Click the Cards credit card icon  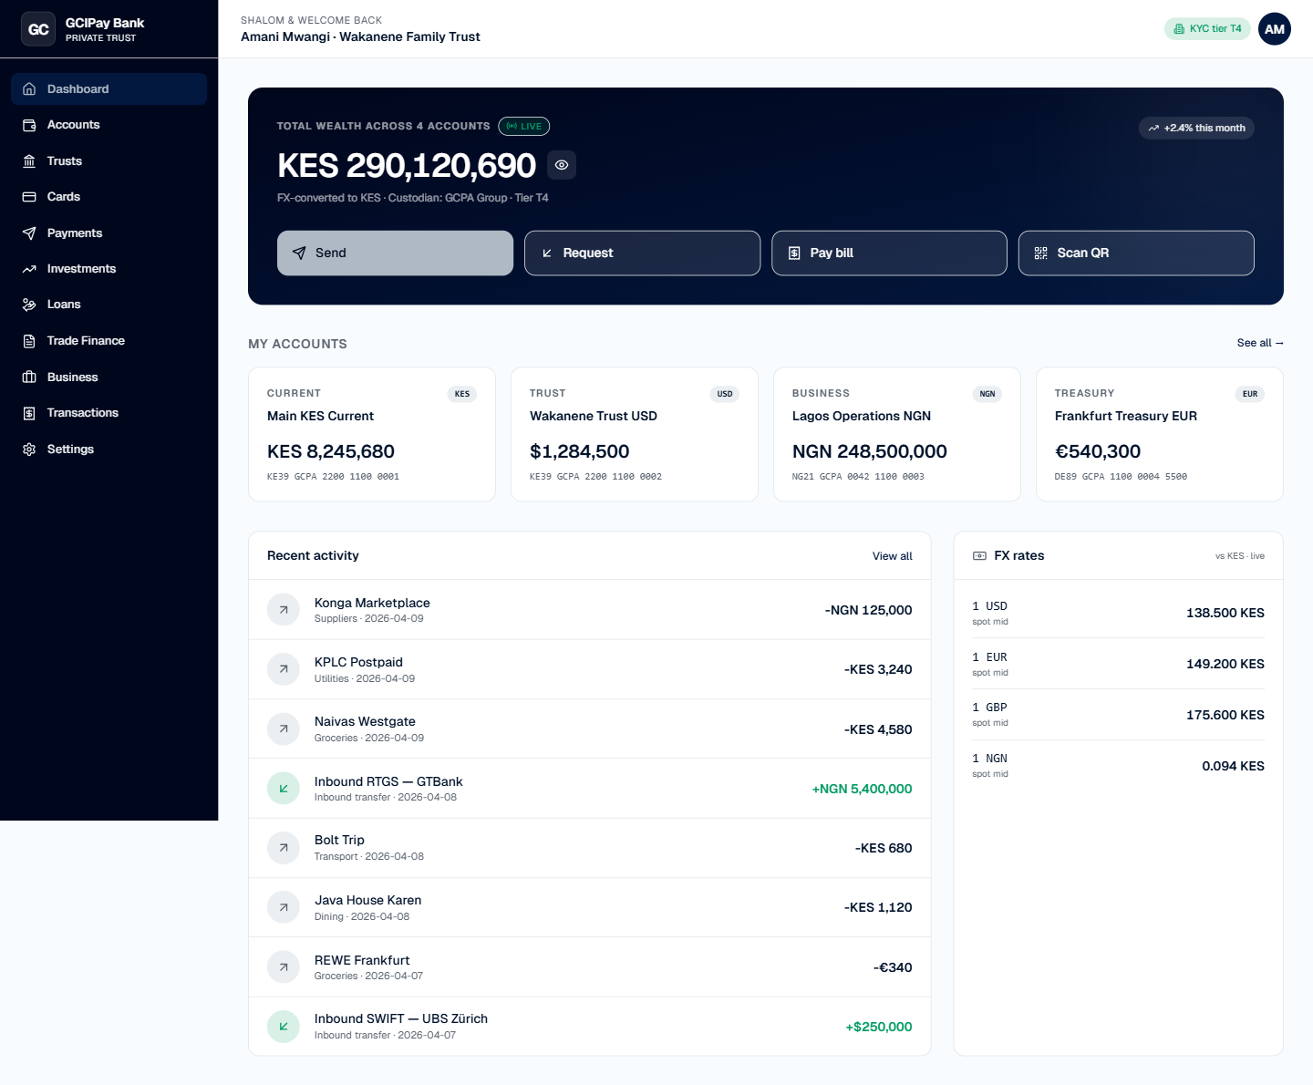pyautogui.click(x=29, y=197)
